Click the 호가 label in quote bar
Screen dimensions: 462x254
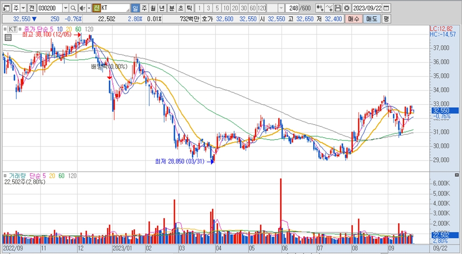click(208, 19)
